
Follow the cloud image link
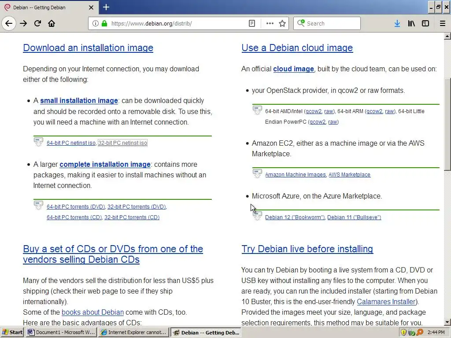coord(293,69)
